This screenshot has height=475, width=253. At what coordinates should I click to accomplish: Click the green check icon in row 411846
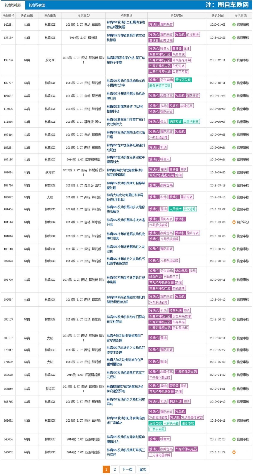tap(234, 122)
